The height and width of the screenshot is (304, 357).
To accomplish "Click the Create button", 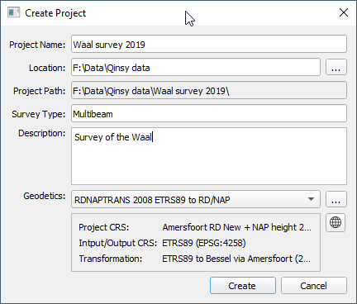I will 243,286.
